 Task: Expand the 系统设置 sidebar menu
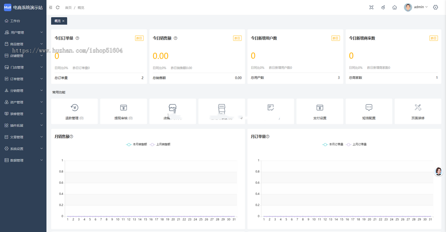(23, 149)
